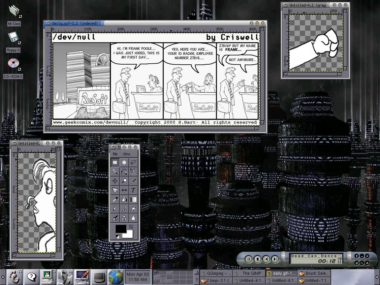This screenshot has height=285, width=380.
Task: Hide panel using right edge arrow
Action: coord(377,277)
